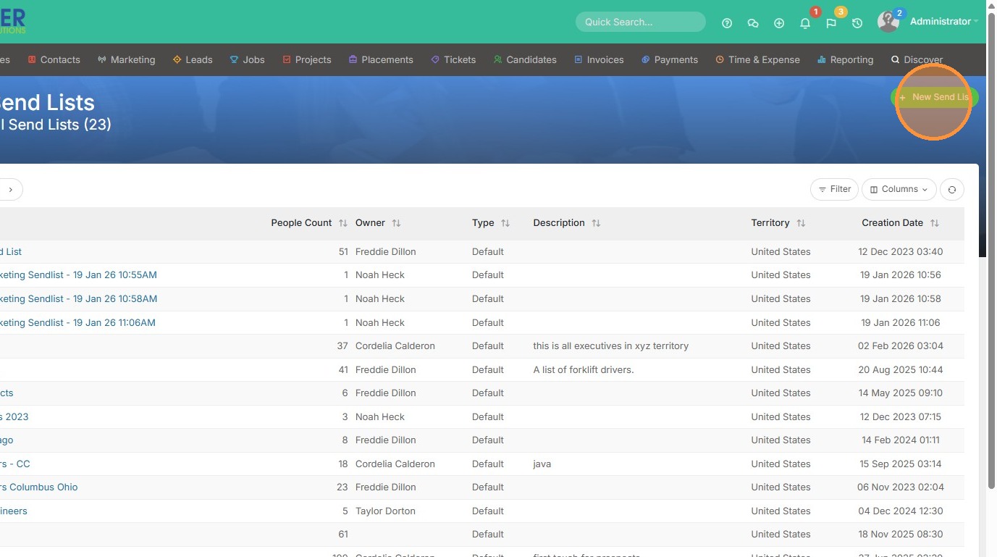Click people count '37'
Viewport: 997px width, 557px height.
pyautogui.click(x=342, y=346)
